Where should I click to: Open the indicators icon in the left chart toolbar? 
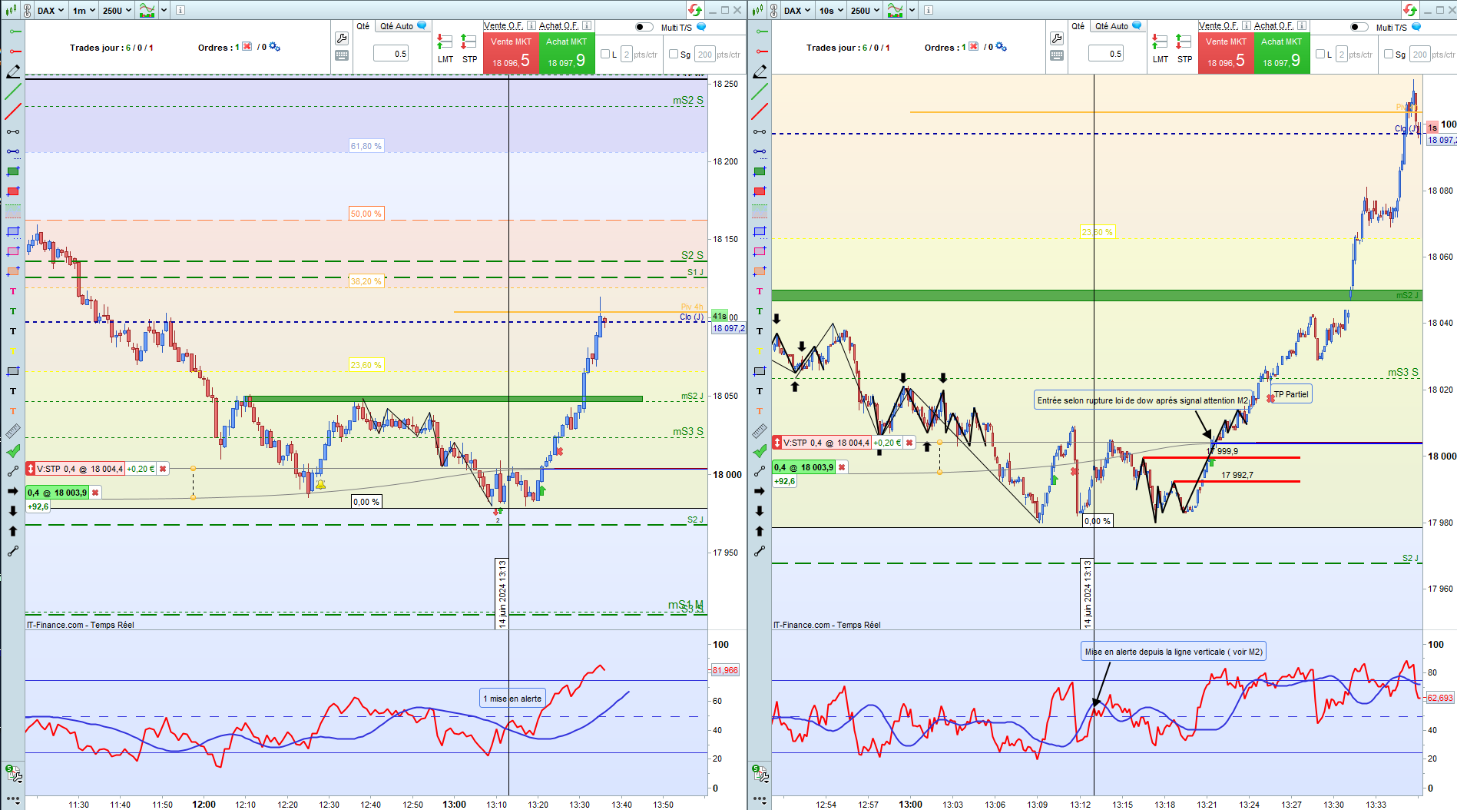[x=147, y=10]
